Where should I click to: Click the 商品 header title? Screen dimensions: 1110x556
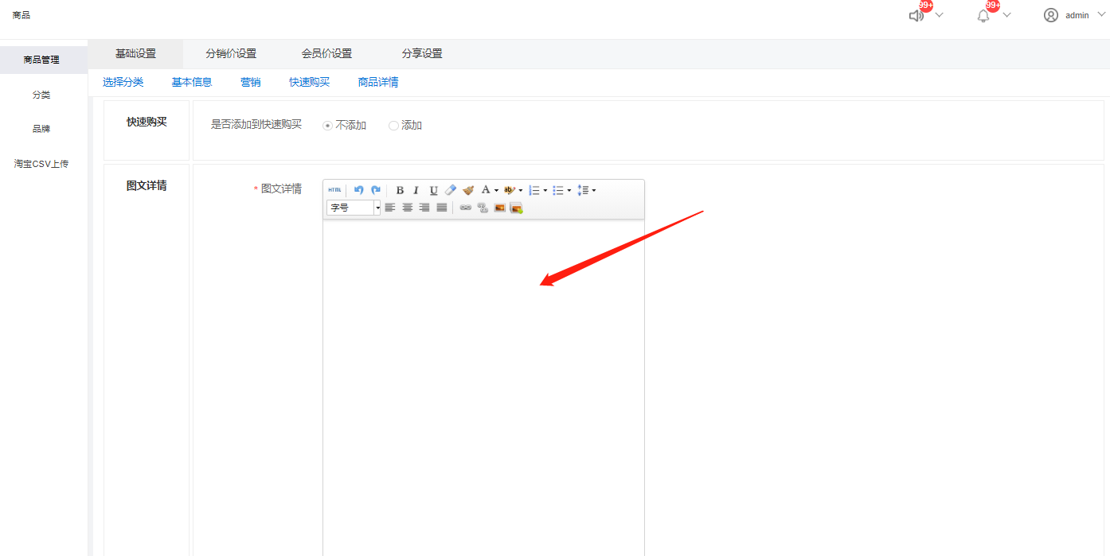click(21, 15)
